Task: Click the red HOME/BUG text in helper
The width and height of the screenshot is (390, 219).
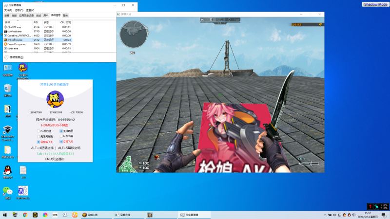Action: 55,125
